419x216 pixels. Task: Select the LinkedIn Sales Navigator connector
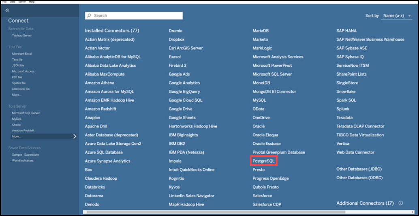192,196
